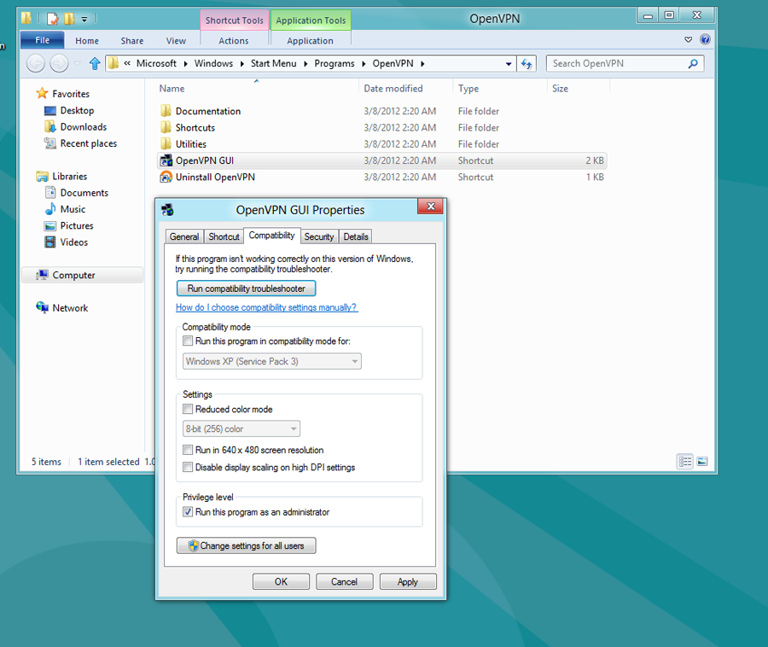768x647 pixels.
Task: Click the OpenVPN GUI Properties title bar icon
Action: (167, 210)
